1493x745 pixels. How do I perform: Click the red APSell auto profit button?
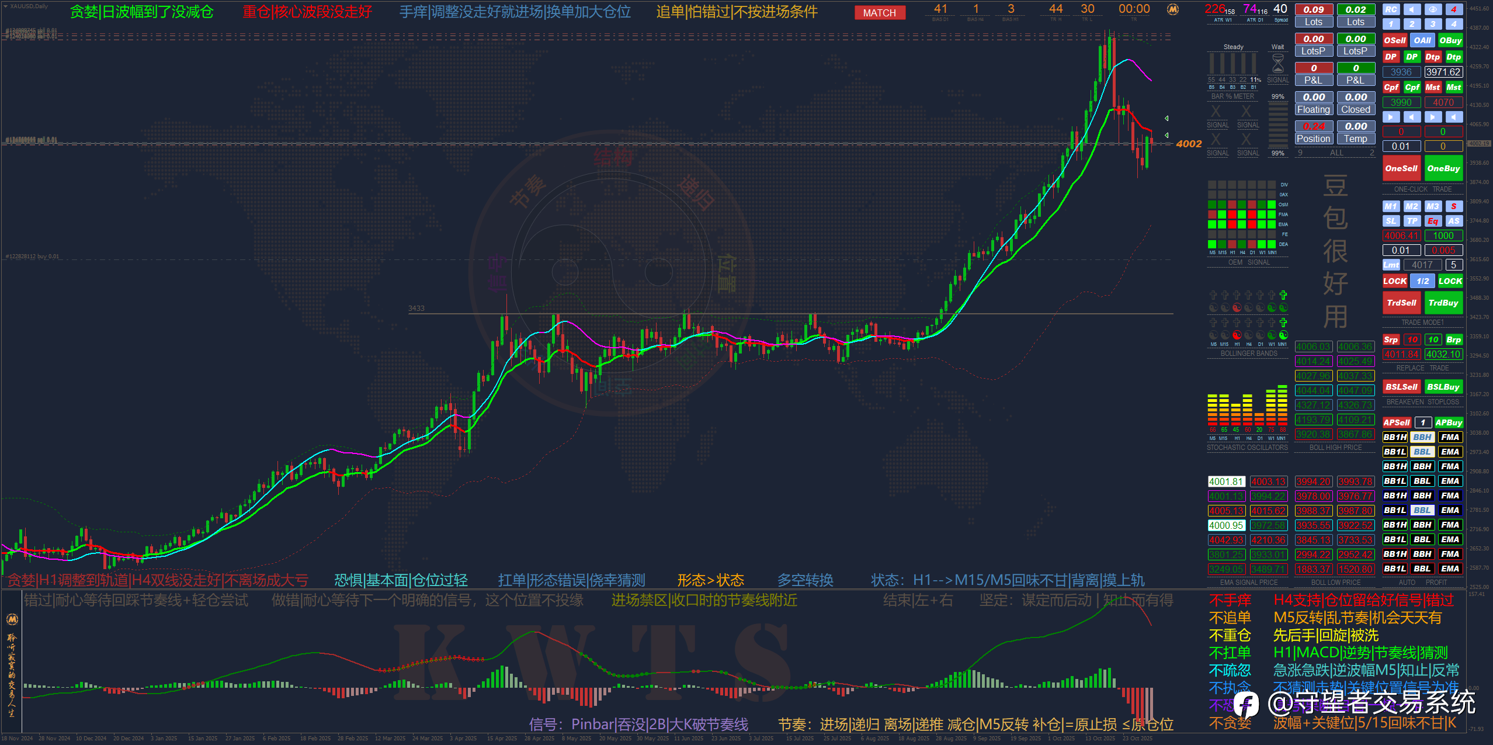1396,422
